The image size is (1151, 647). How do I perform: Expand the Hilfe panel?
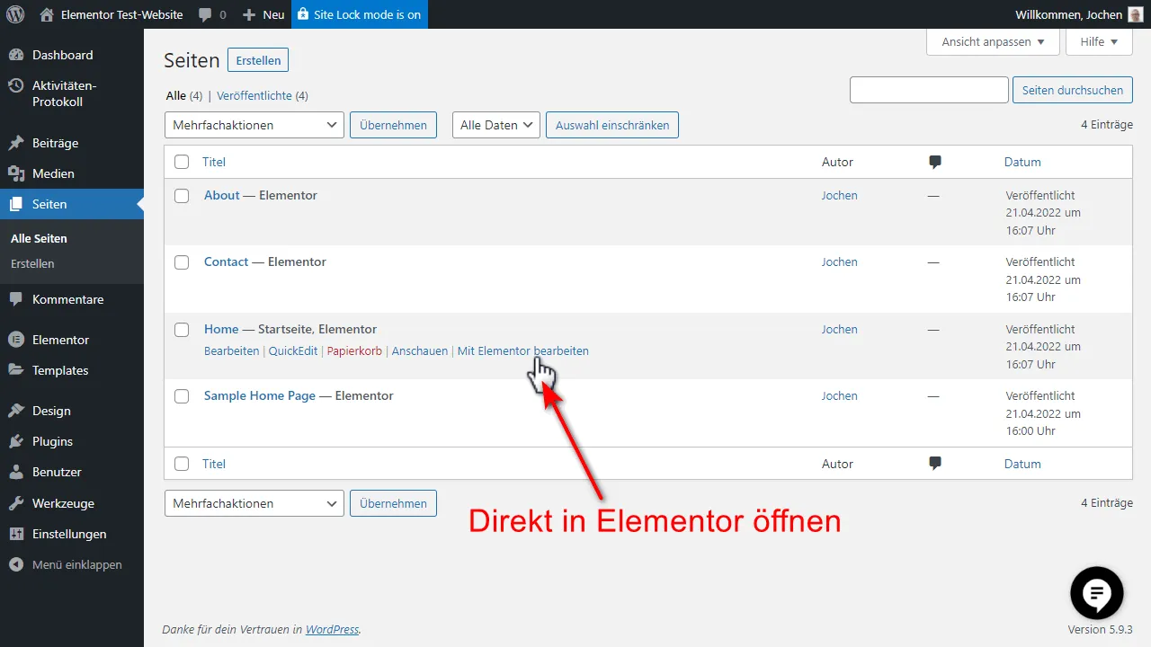1099,42
